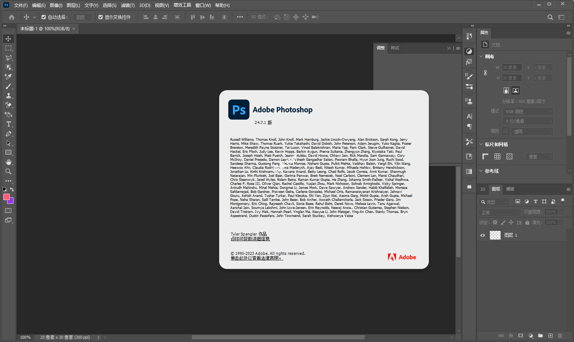Select the Clone Stamp tool

tap(8, 96)
